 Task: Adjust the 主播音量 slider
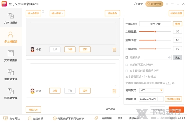[155, 32]
